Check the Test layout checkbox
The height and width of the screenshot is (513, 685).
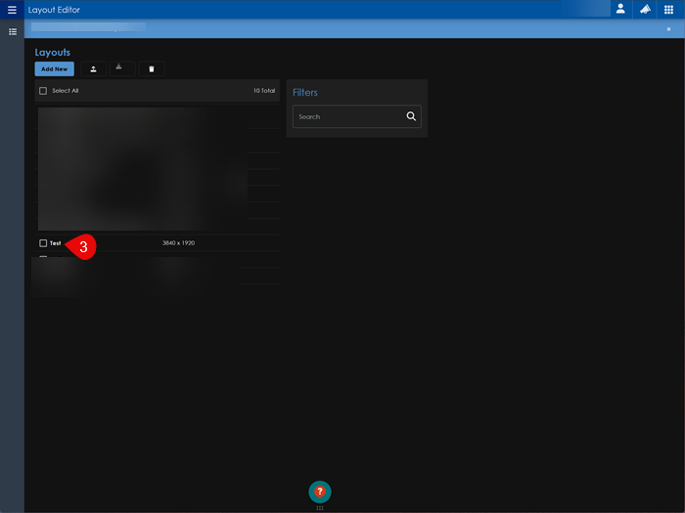[43, 242]
